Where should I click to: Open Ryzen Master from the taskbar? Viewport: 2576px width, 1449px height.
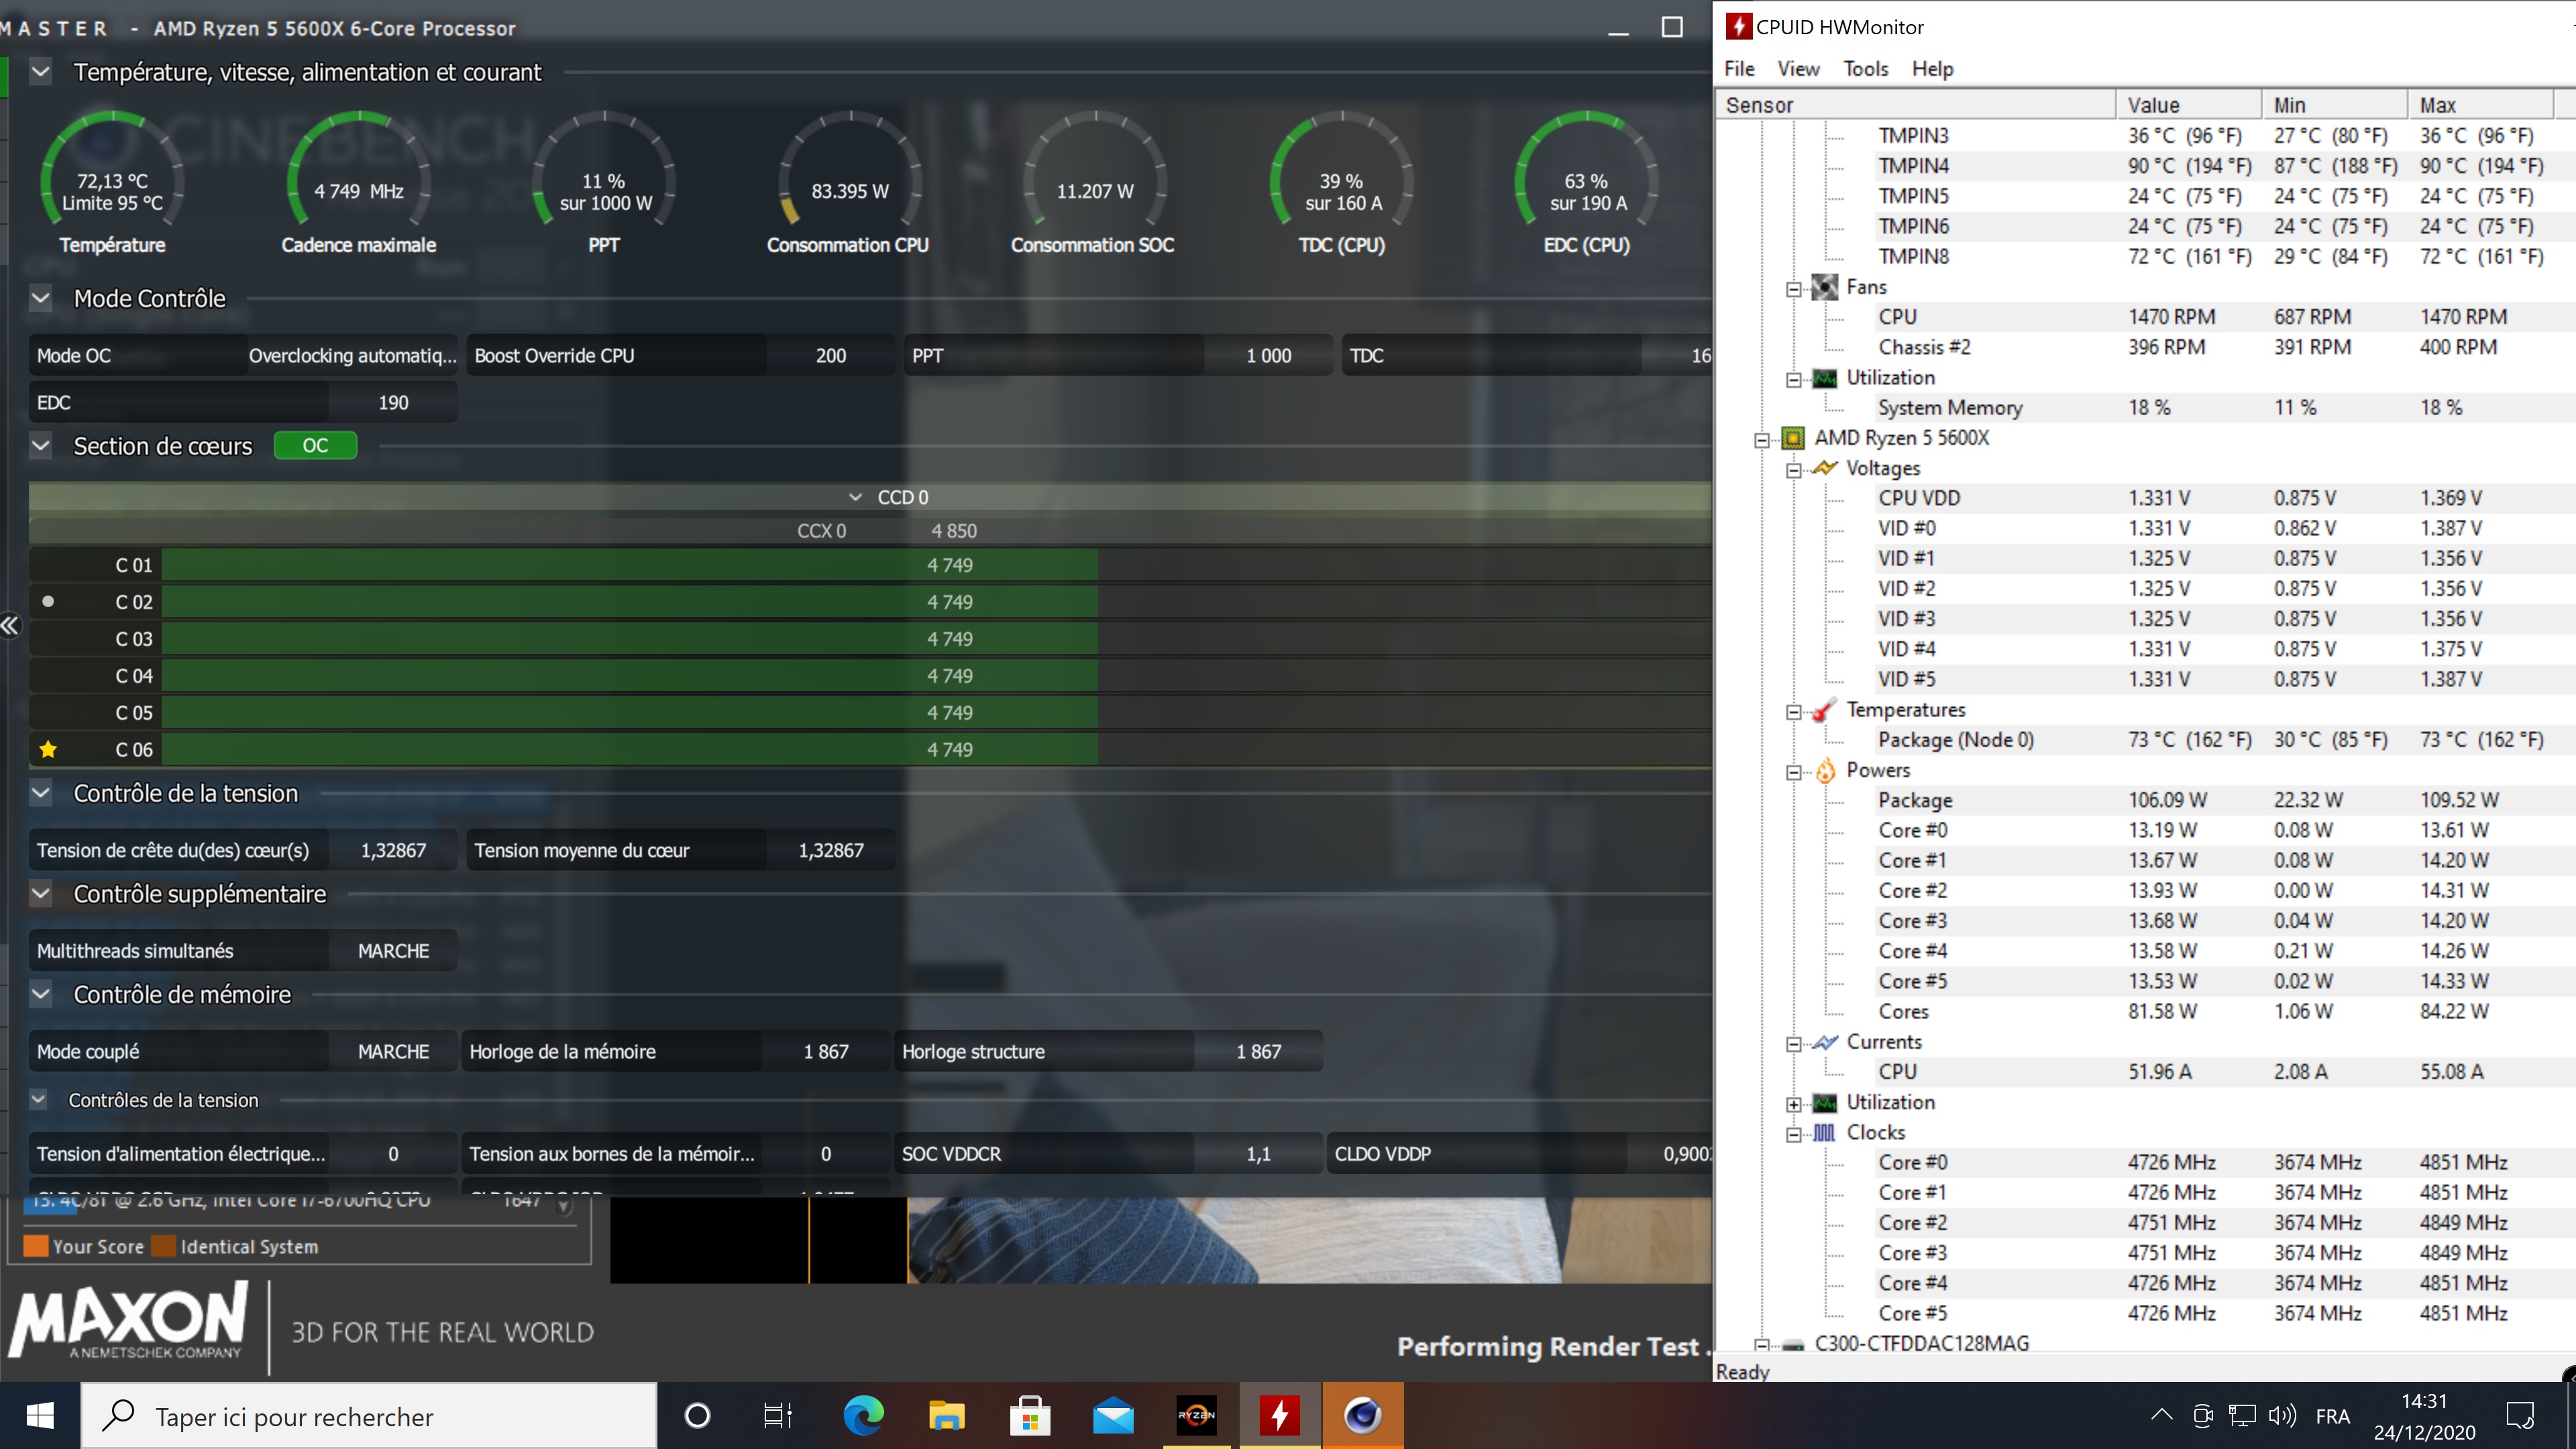pyautogui.click(x=1196, y=1415)
